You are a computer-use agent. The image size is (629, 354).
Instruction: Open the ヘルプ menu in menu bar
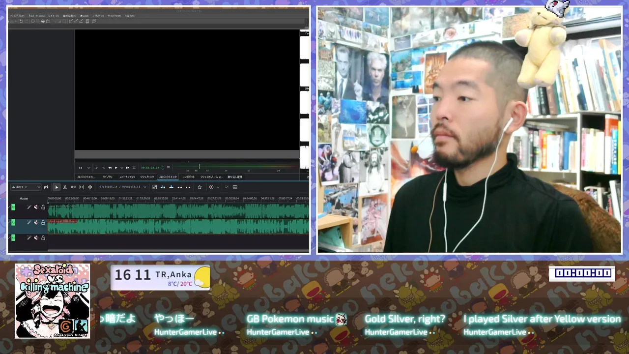point(129,16)
